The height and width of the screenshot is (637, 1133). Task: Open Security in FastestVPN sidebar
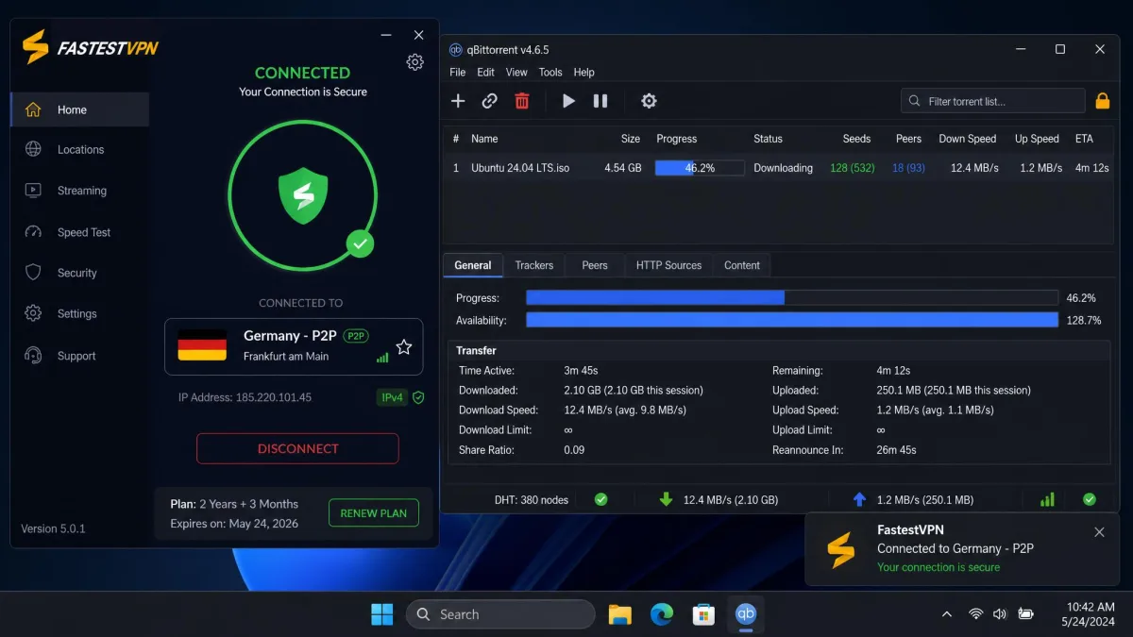click(79, 273)
